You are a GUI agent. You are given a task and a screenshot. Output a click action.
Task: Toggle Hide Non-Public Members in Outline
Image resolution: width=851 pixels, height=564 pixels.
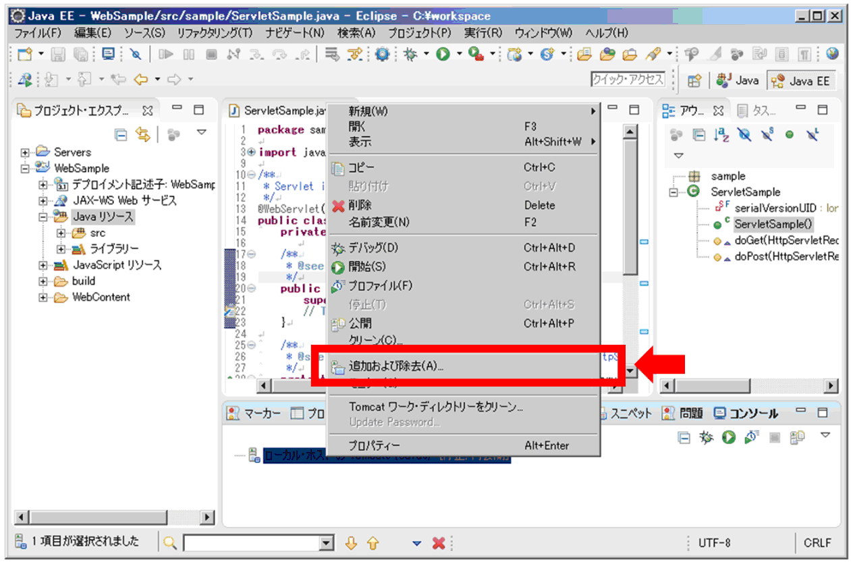(789, 135)
